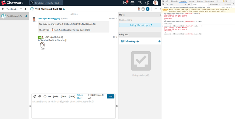Switch to the Console tab

pyautogui.click(x=183, y=1)
